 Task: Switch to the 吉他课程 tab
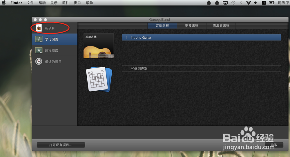pyautogui.click(x=162, y=26)
